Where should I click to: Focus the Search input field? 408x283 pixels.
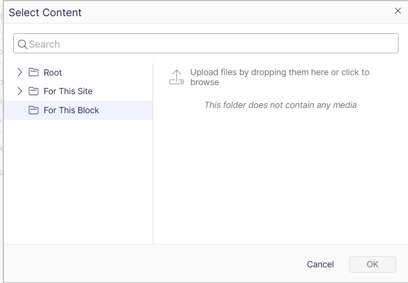click(x=209, y=44)
